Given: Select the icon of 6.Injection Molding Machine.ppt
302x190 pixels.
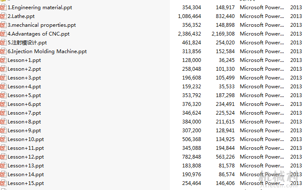Looking at the screenshot, I should pyautogui.click(x=3, y=51).
